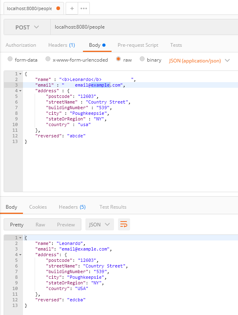The image size is (238, 315).
Task: Click response postcode value "12603"
Action: point(87,260)
